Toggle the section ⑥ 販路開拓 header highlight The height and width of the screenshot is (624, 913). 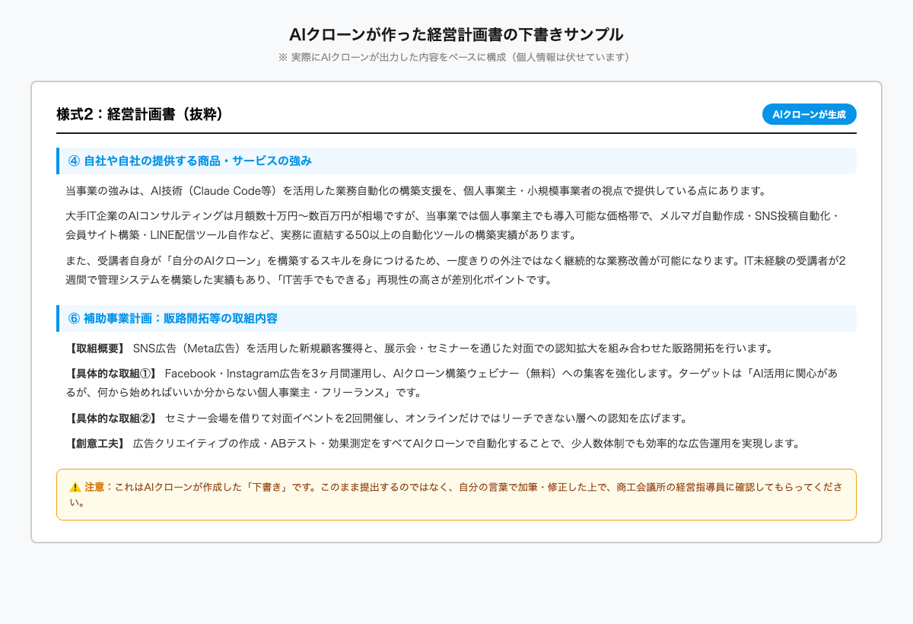(456, 318)
